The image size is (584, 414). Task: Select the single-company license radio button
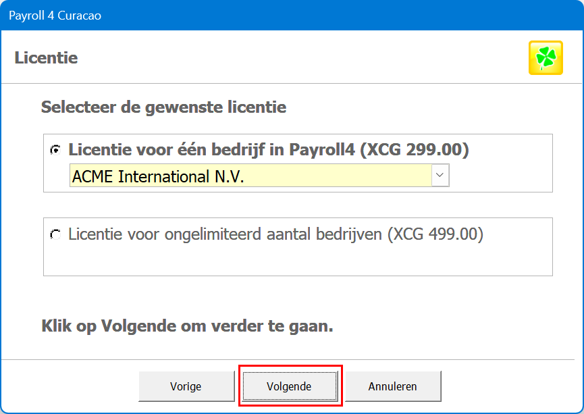55,151
